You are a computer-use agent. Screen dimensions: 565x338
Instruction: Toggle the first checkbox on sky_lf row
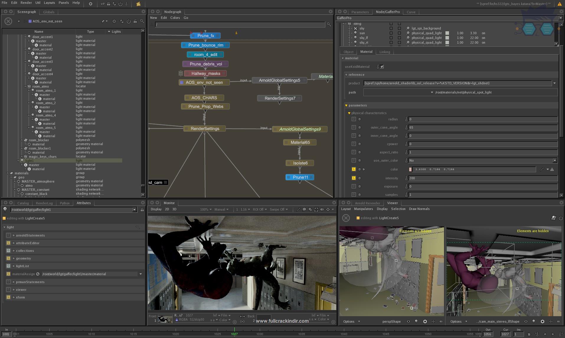(391, 38)
